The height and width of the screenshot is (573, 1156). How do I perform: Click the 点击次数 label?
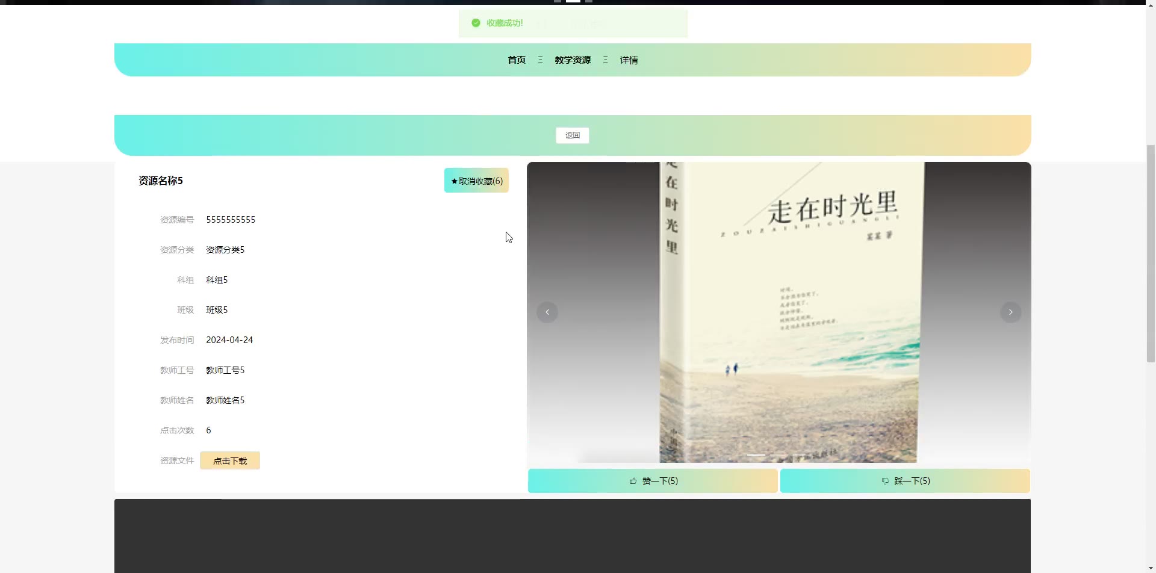pos(177,430)
